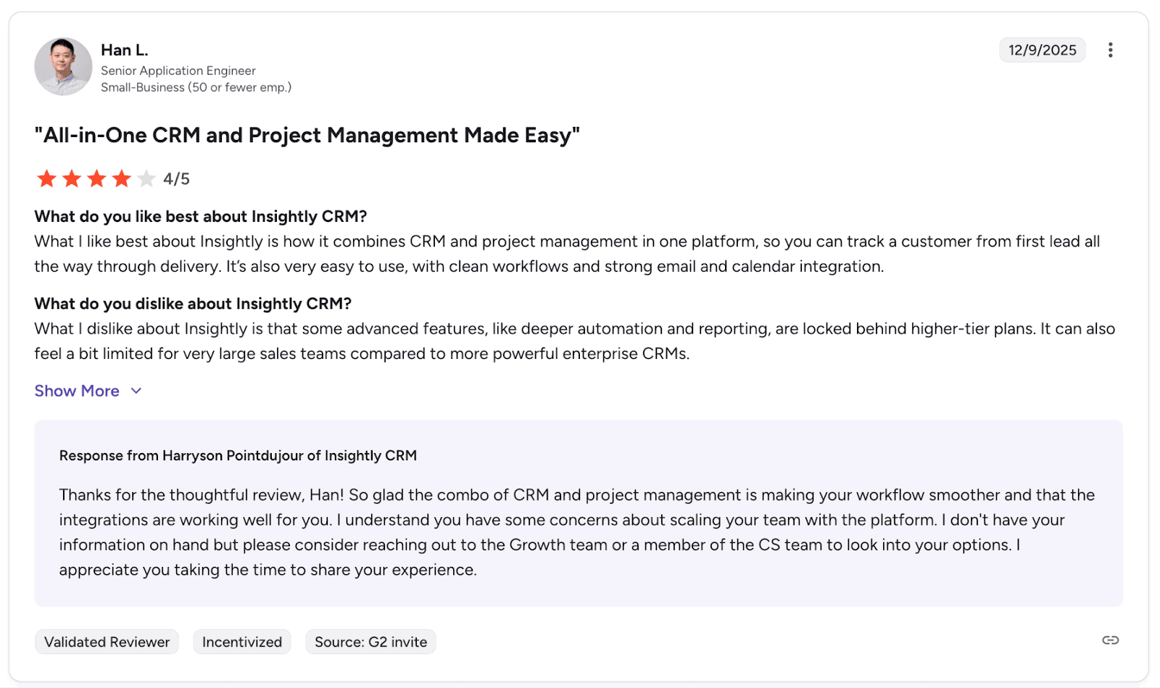Click the vendor response paragraph starting "Thanks for the thoughtful review"

point(577,532)
